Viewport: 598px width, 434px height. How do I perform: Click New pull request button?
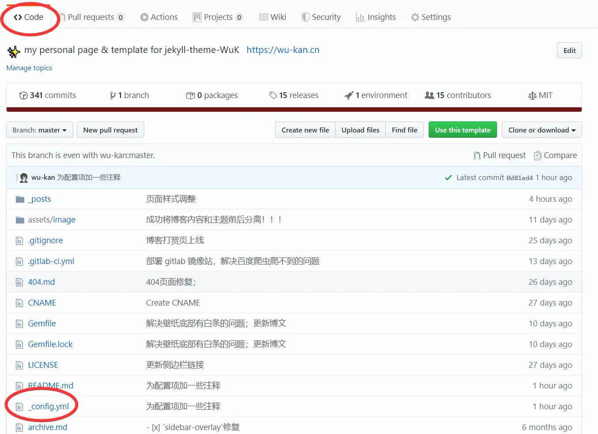tap(110, 130)
